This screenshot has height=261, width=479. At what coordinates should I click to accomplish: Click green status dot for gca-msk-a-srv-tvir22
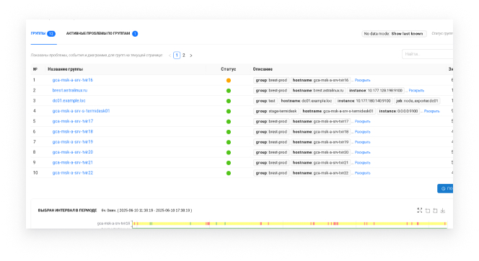(x=229, y=173)
